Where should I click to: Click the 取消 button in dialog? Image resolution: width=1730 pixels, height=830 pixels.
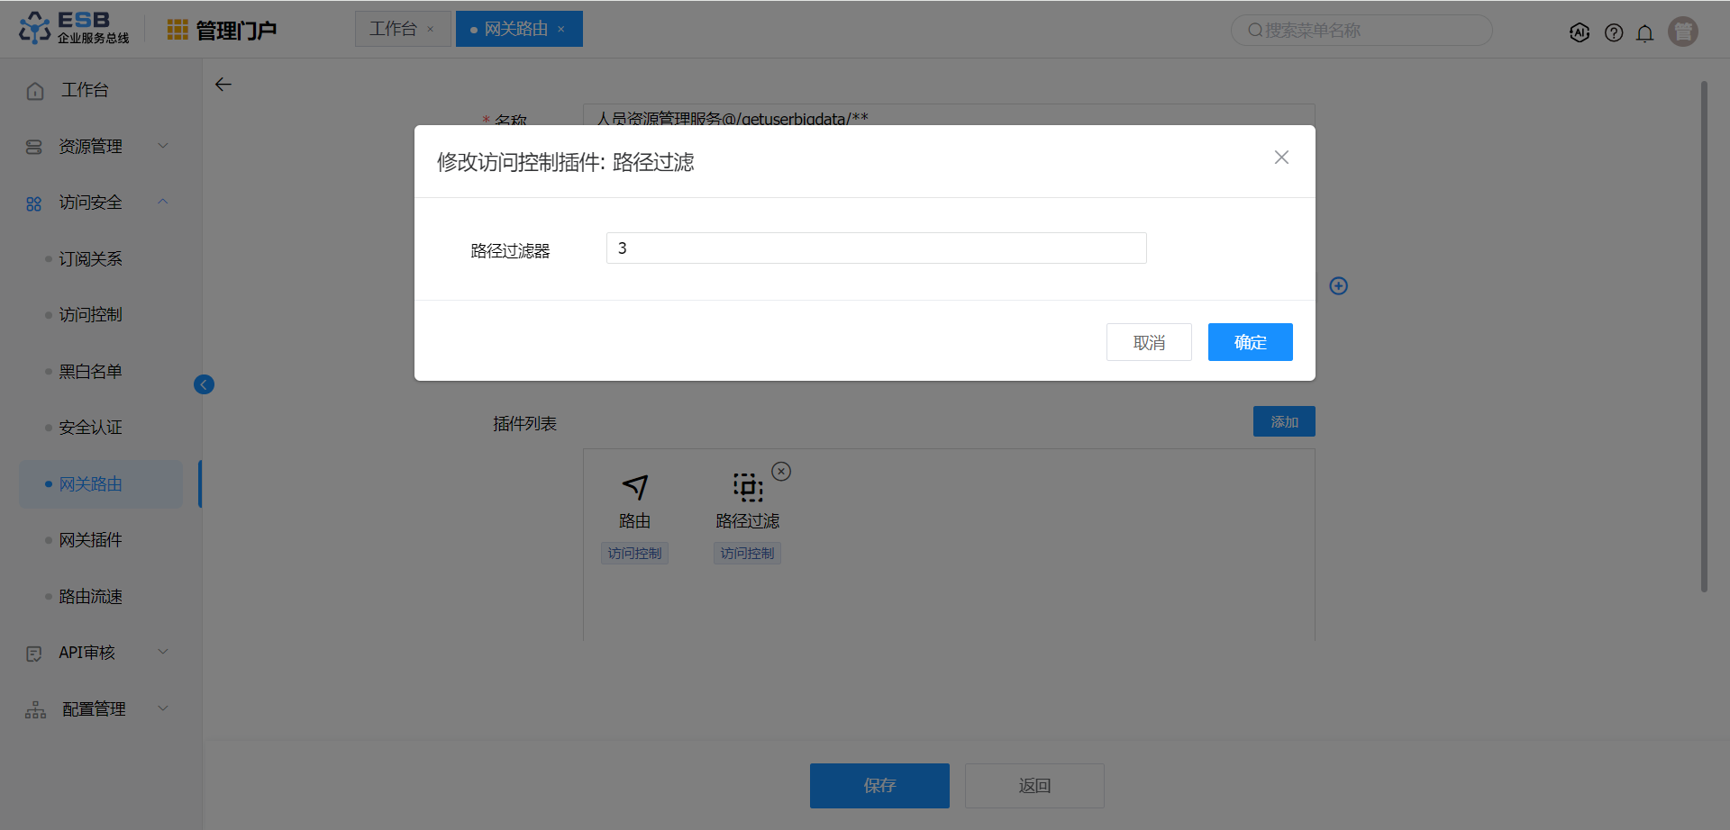point(1149,342)
